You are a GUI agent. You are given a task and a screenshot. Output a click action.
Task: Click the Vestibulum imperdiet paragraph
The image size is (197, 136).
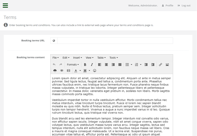pyautogui.click(x=111, y=106)
